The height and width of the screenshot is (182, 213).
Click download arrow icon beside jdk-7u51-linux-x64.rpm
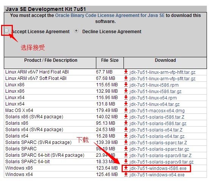[126, 98]
